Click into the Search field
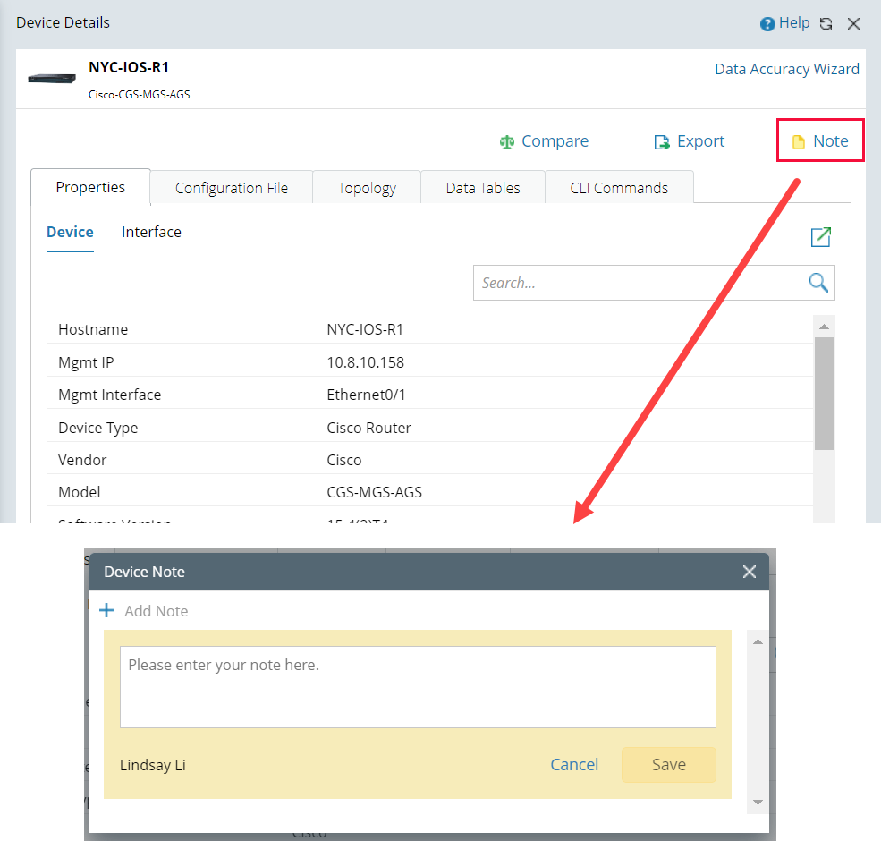The width and height of the screenshot is (881, 841). point(626,282)
